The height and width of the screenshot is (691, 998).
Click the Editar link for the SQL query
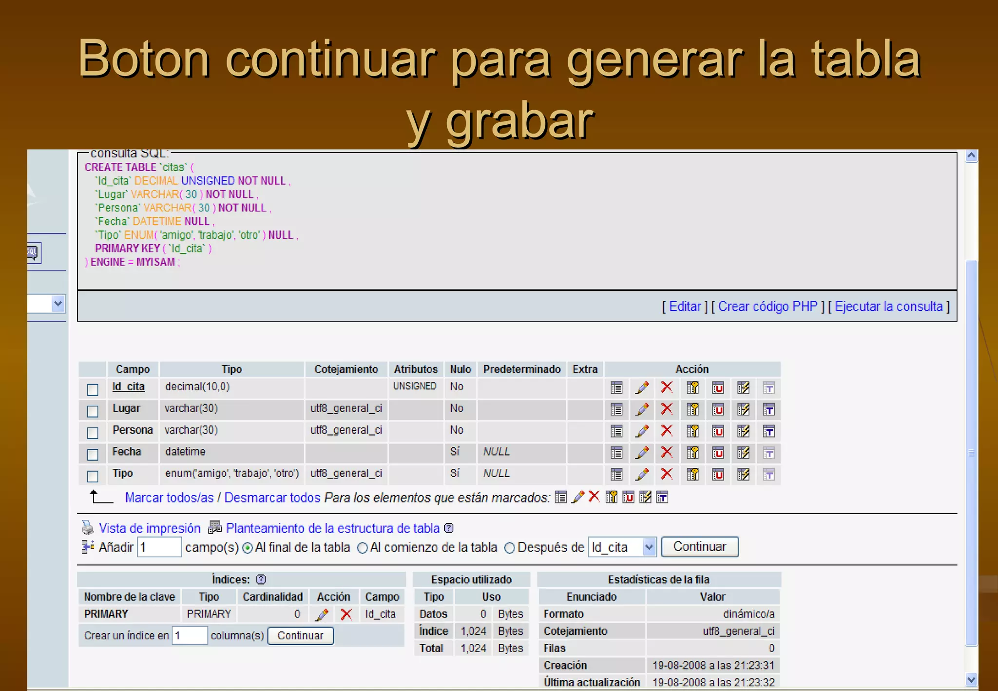pyautogui.click(x=685, y=307)
